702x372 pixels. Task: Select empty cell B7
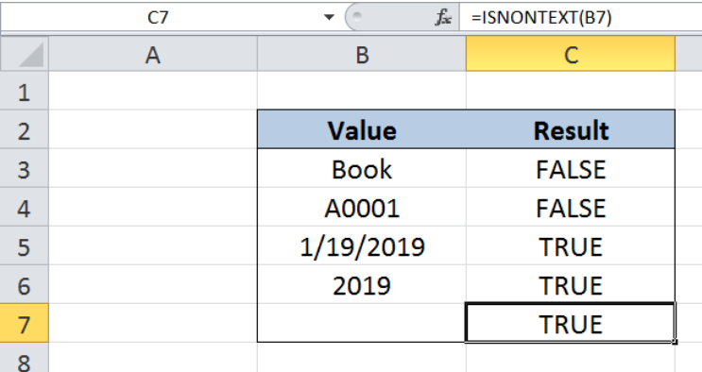click(x=362, y=323)
